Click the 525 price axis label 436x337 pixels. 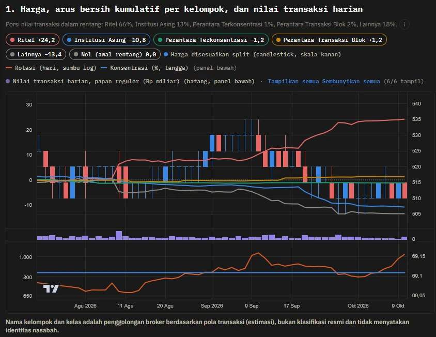(x=416, y=151)
